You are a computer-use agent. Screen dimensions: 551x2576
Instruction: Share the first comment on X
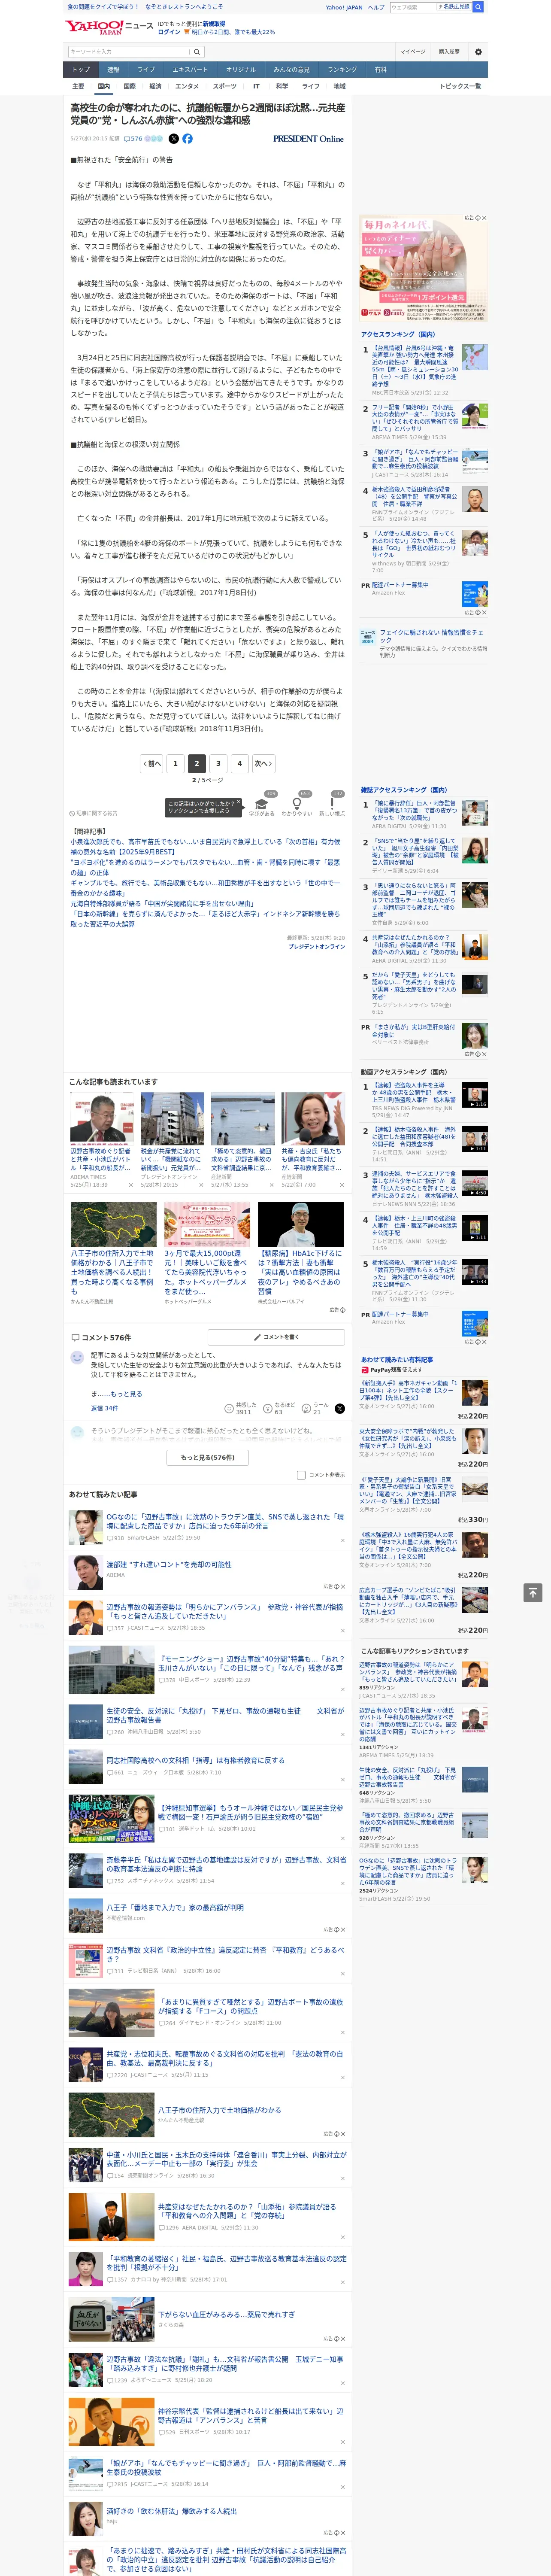[x=339, y=1408]
